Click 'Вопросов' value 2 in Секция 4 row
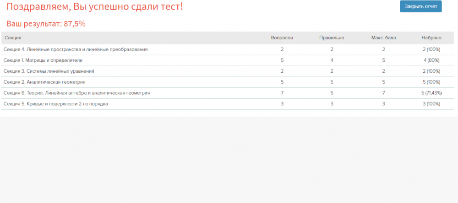 pyautogui.click(x=282, y=49)
